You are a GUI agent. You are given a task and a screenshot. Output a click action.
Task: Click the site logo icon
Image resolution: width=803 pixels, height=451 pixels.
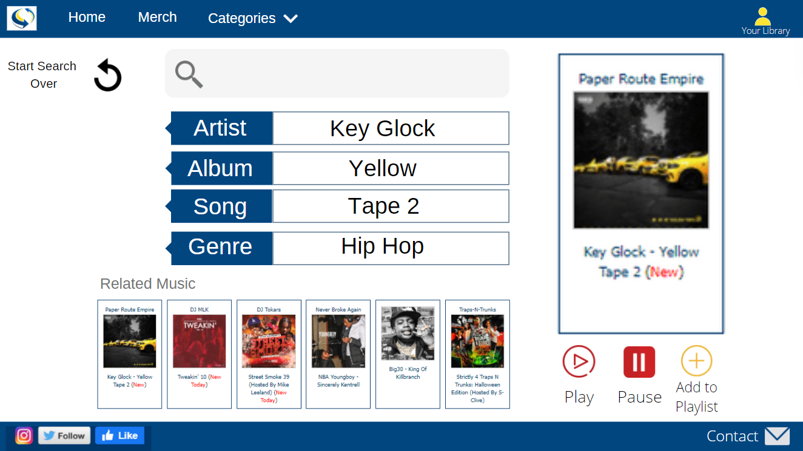point(22,18)
